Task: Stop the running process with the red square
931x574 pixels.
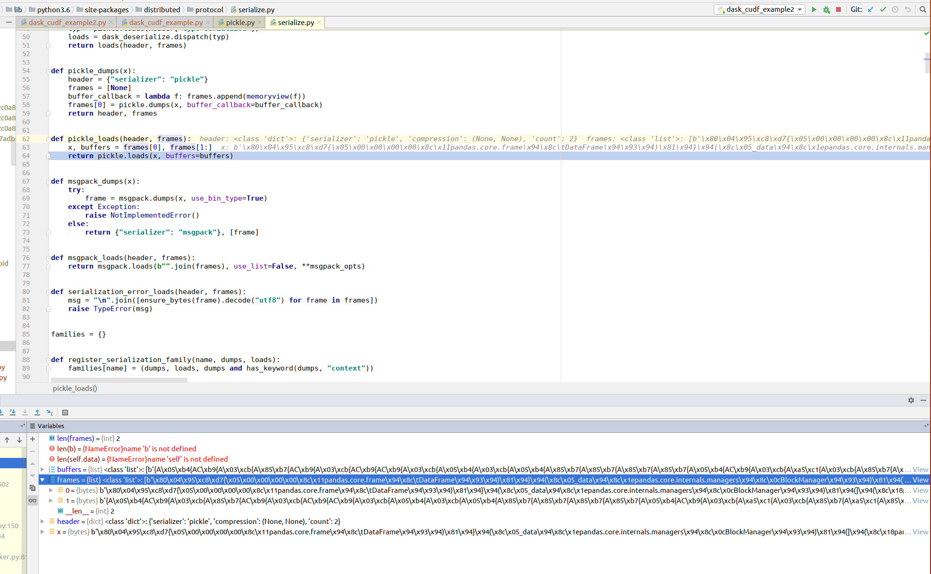Action: click(838, 9)
